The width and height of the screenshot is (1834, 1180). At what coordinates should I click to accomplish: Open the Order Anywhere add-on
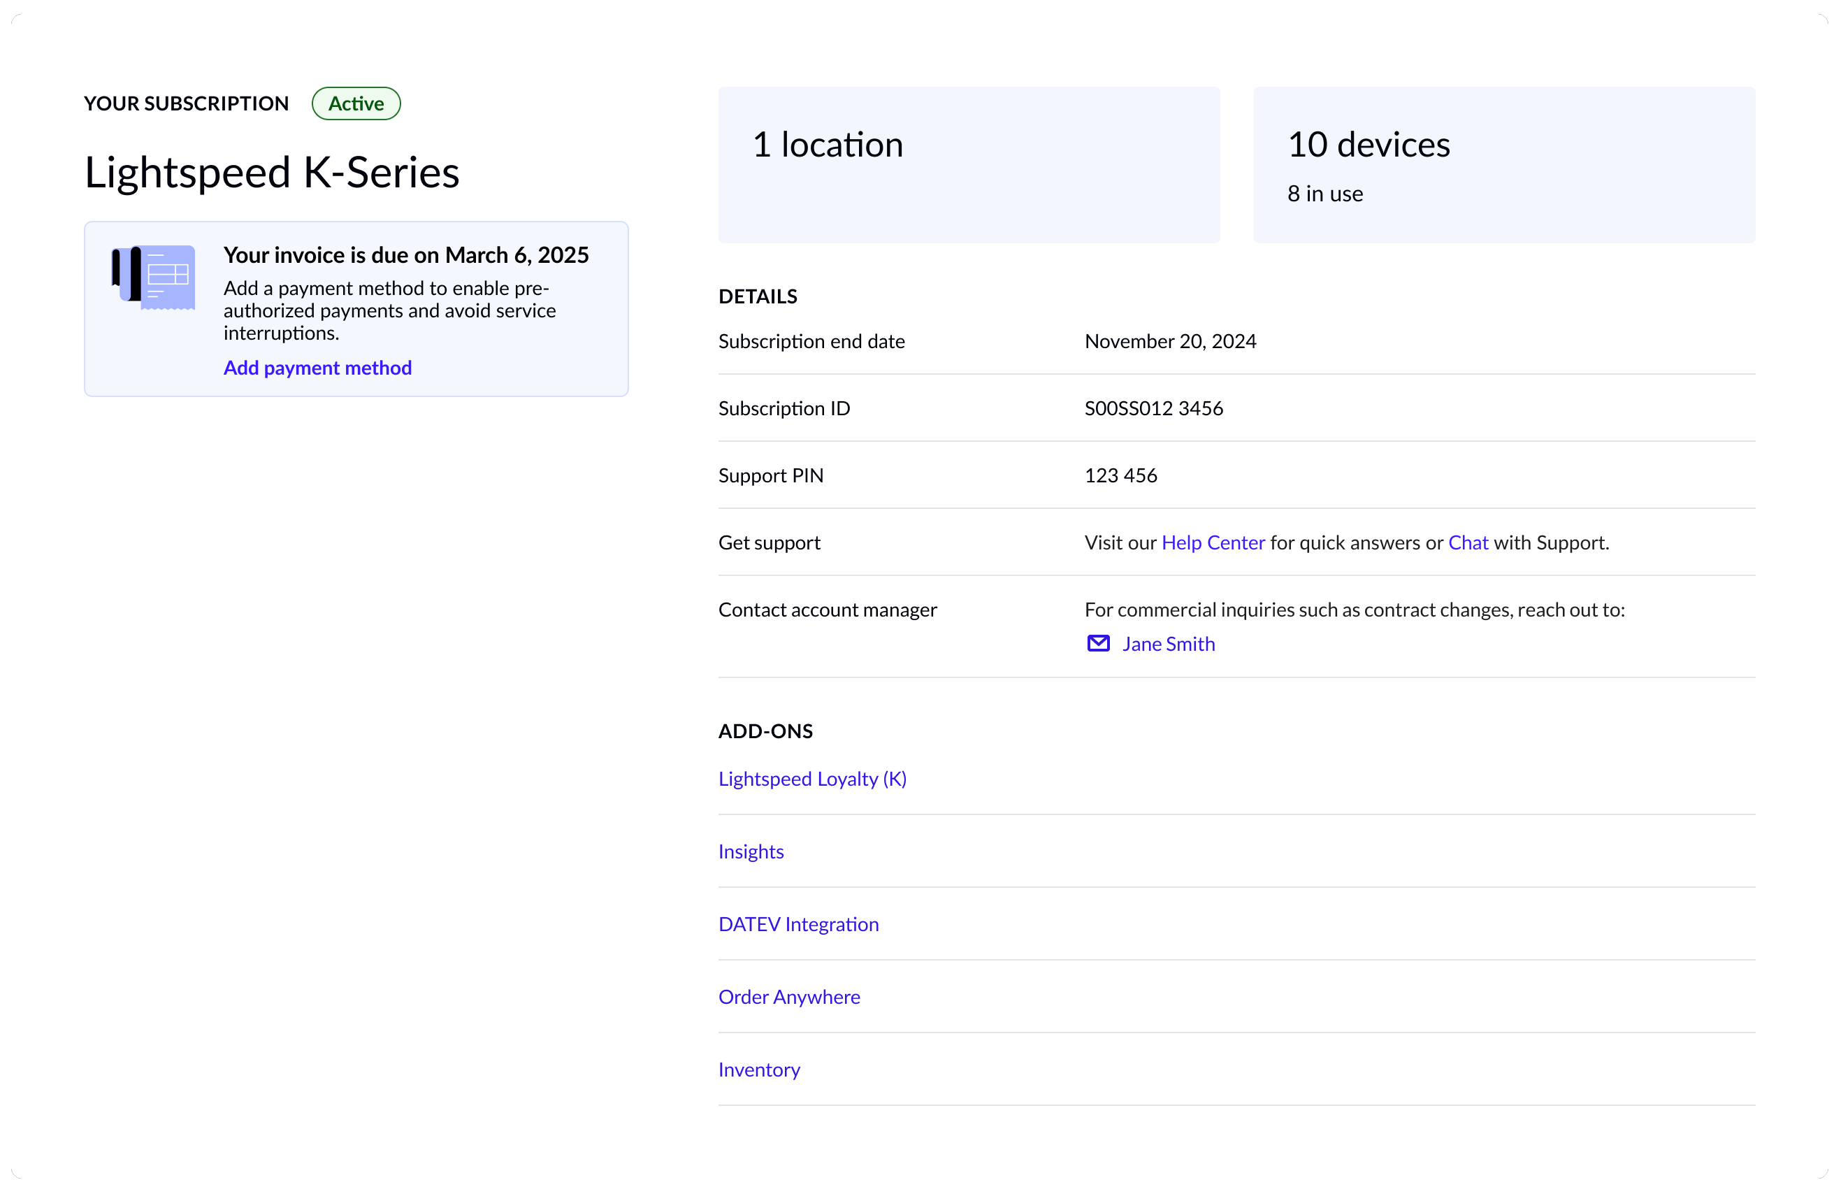coord(789,997)
